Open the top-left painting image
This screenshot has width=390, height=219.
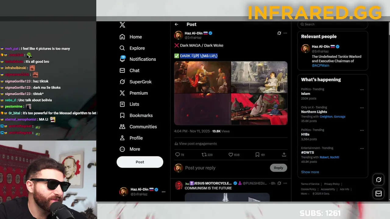click(x=202, y=77)
